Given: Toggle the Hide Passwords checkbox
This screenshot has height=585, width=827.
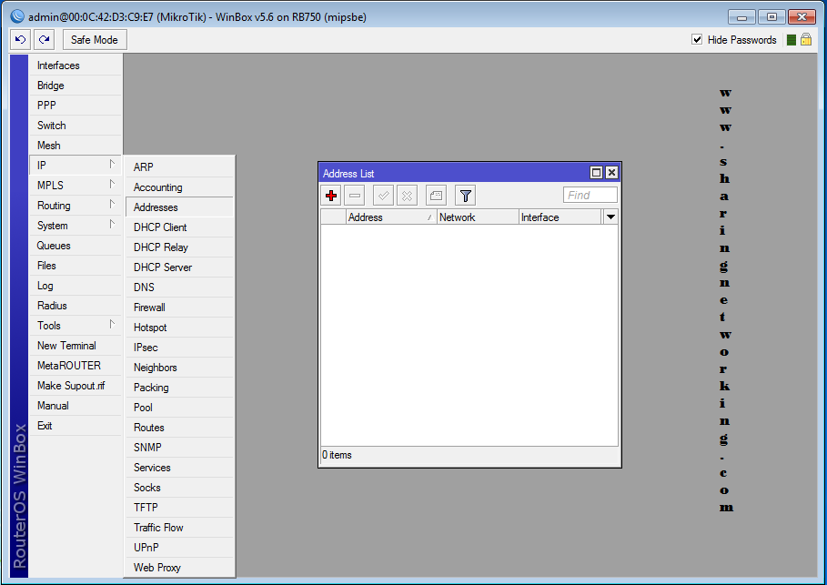Looking at the screenshot, I should 697,39.
